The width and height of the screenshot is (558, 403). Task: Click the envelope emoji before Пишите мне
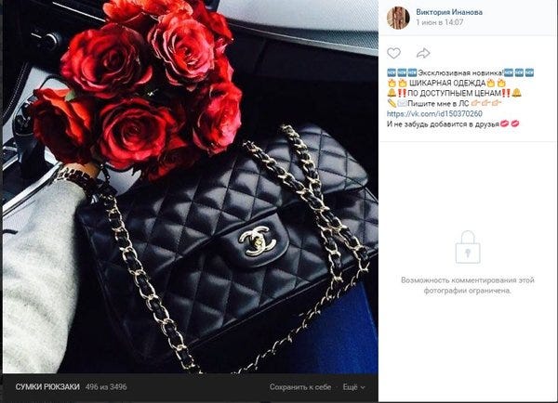pos(402,104)
